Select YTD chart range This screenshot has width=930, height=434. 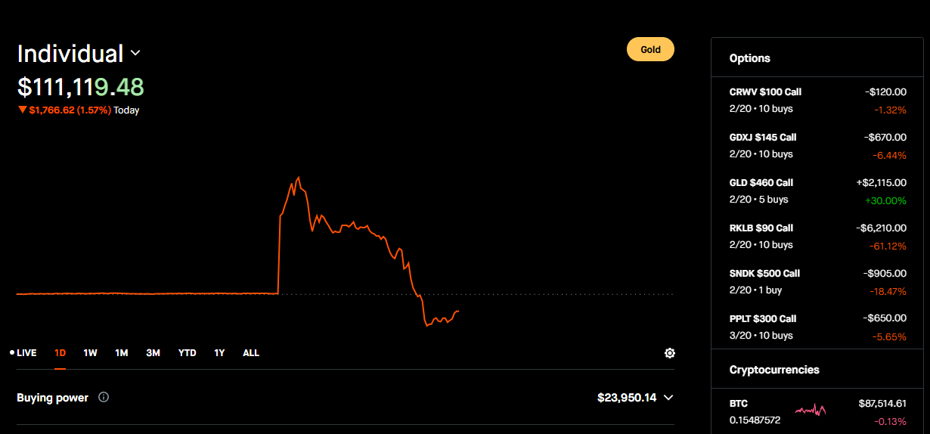187,353
